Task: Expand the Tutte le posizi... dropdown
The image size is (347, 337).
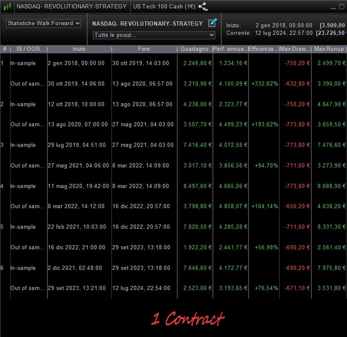Action: [x=154, y=35]
